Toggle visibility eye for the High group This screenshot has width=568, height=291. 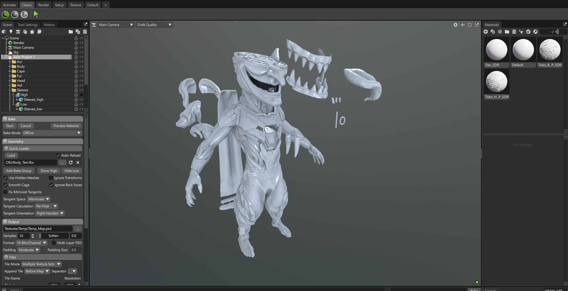(x=81, y=95)
